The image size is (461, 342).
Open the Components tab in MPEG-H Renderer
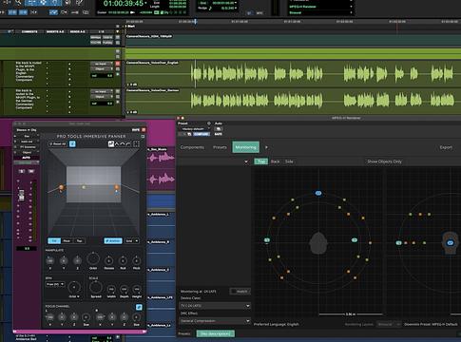[x=192, y=147]
